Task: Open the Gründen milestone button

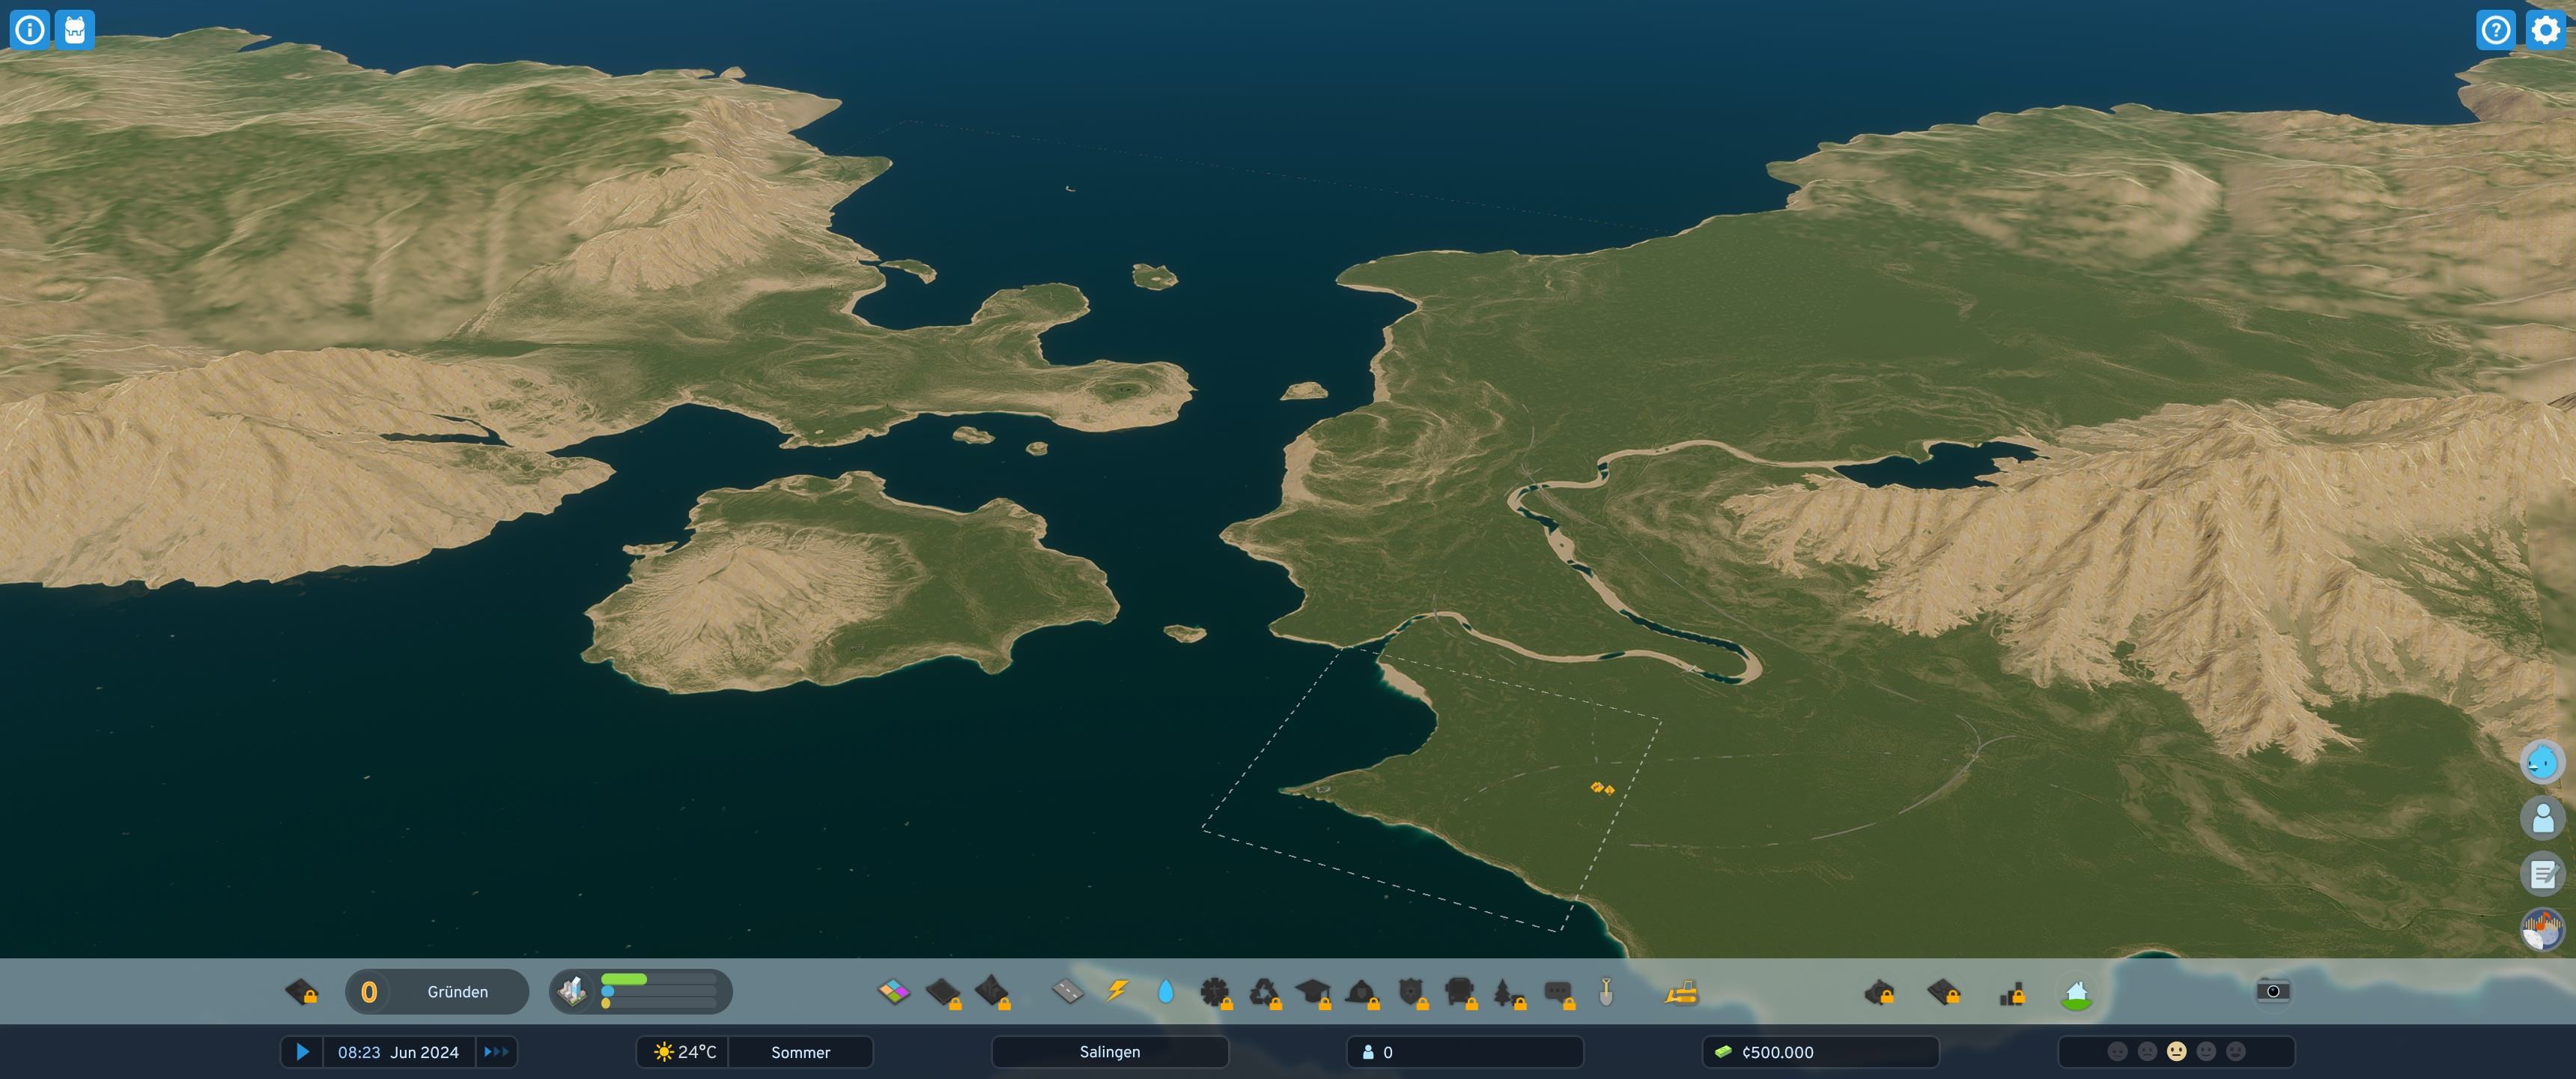Action: pyautogui.click(x=437, y=991)
